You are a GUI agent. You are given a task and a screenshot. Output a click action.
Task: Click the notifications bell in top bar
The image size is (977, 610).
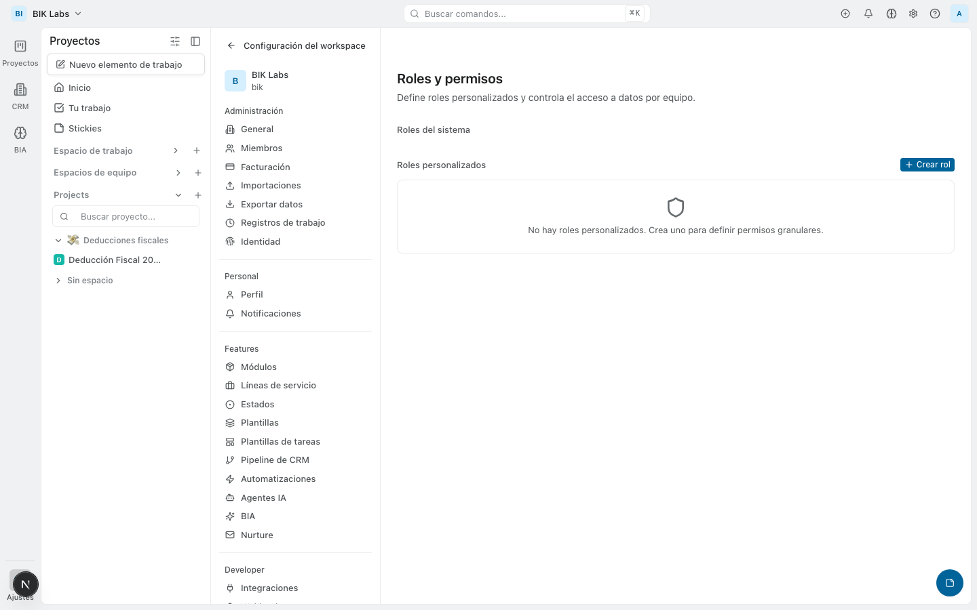coord(868,14)
